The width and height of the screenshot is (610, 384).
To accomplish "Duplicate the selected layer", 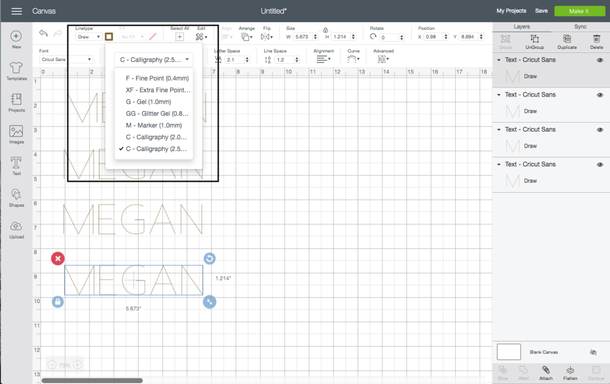I will coord(566,41).
